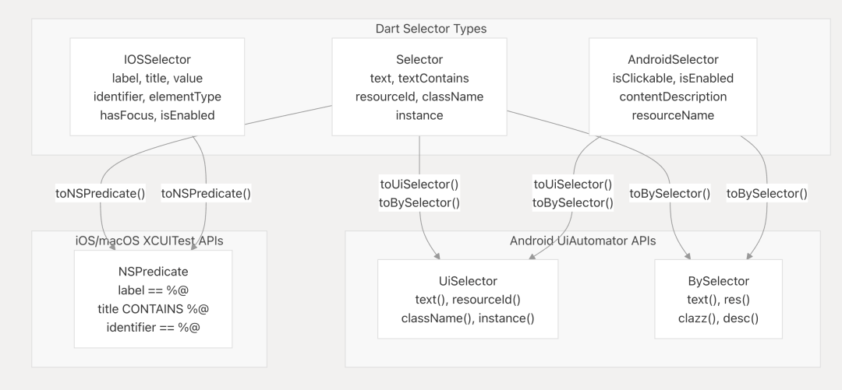
Task: Click the arrowhead entering UiSelector from Selector
Action: 437,256
